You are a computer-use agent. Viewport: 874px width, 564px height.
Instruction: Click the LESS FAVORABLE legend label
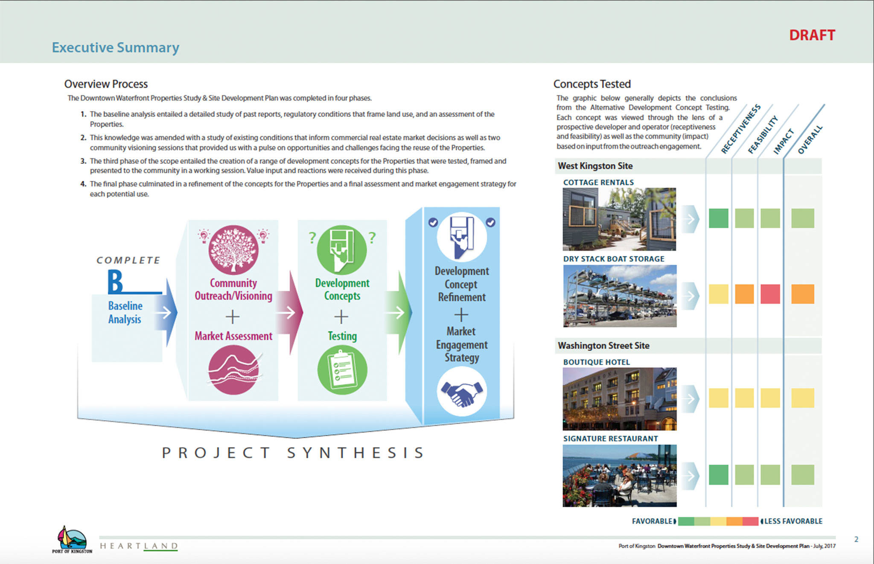(793, 521)
